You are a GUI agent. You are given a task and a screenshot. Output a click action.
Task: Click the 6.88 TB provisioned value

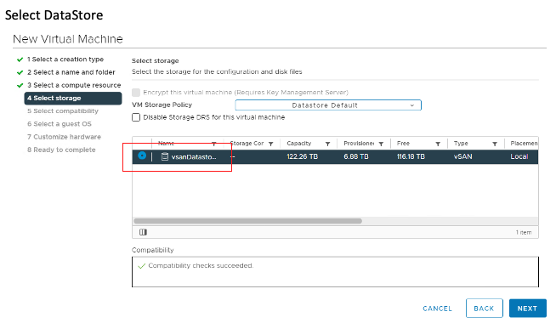[356, 156]
